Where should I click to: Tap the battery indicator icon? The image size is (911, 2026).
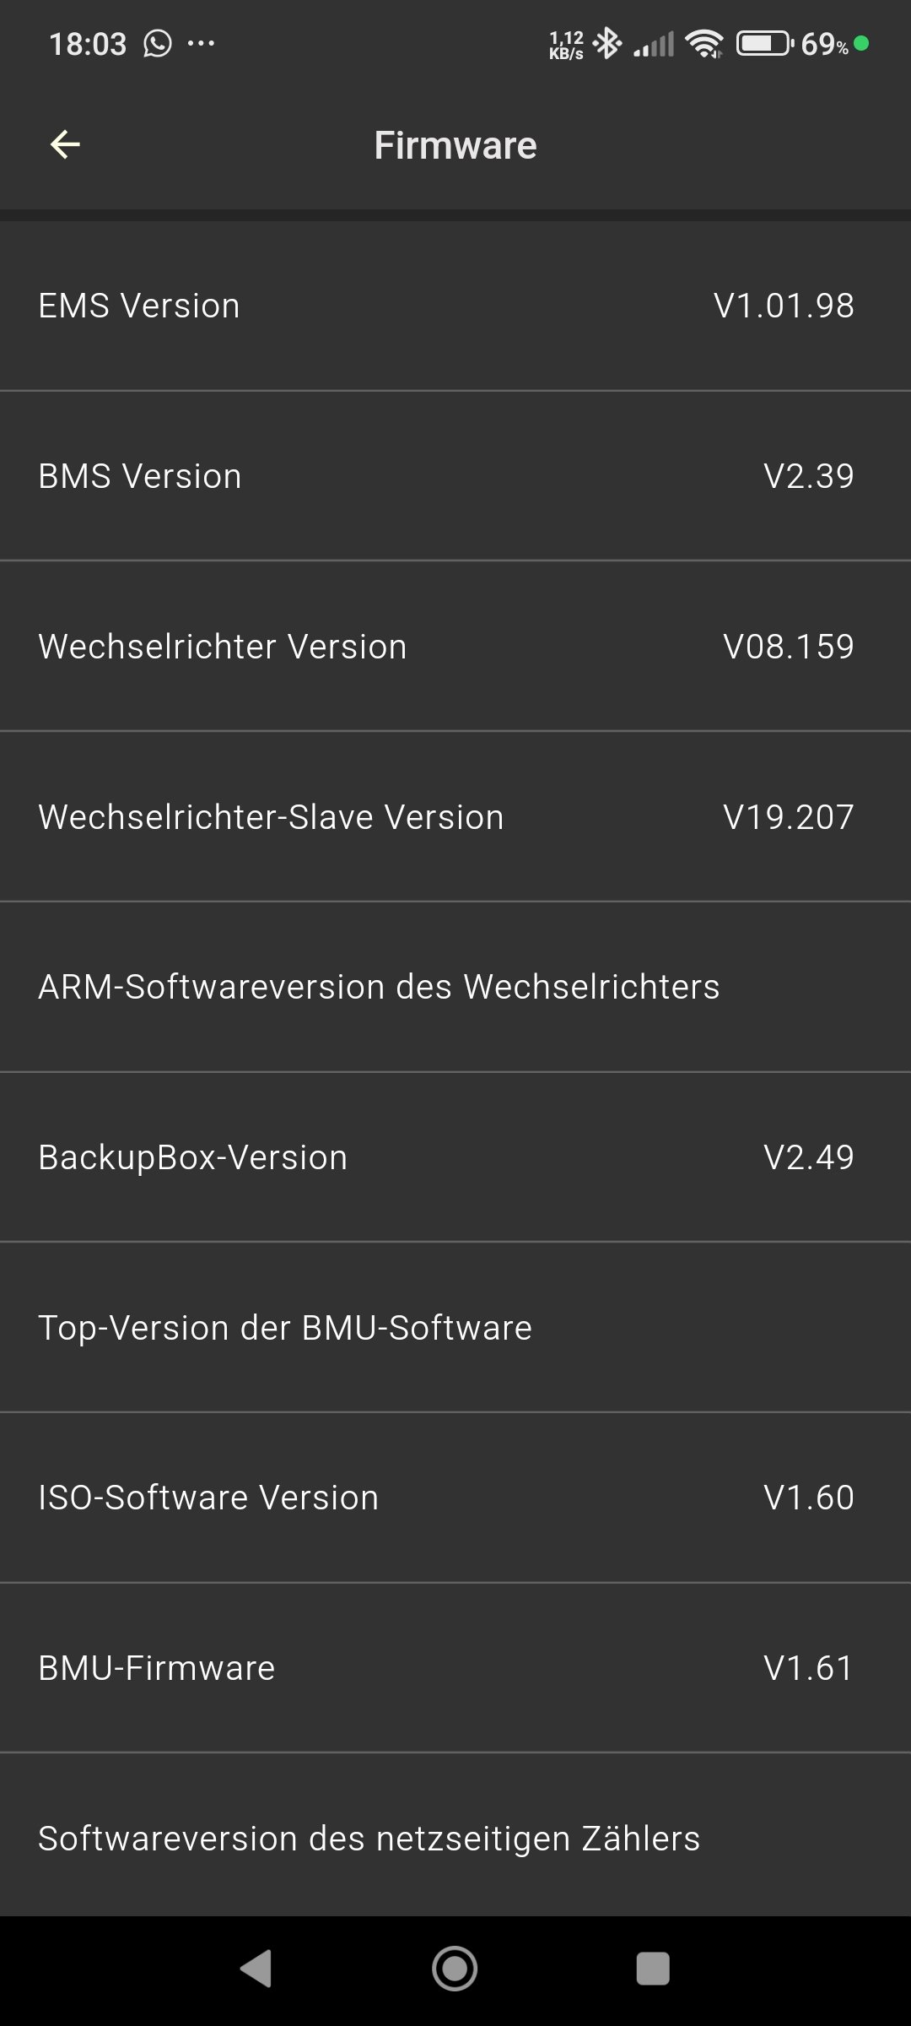click(764, 43)
